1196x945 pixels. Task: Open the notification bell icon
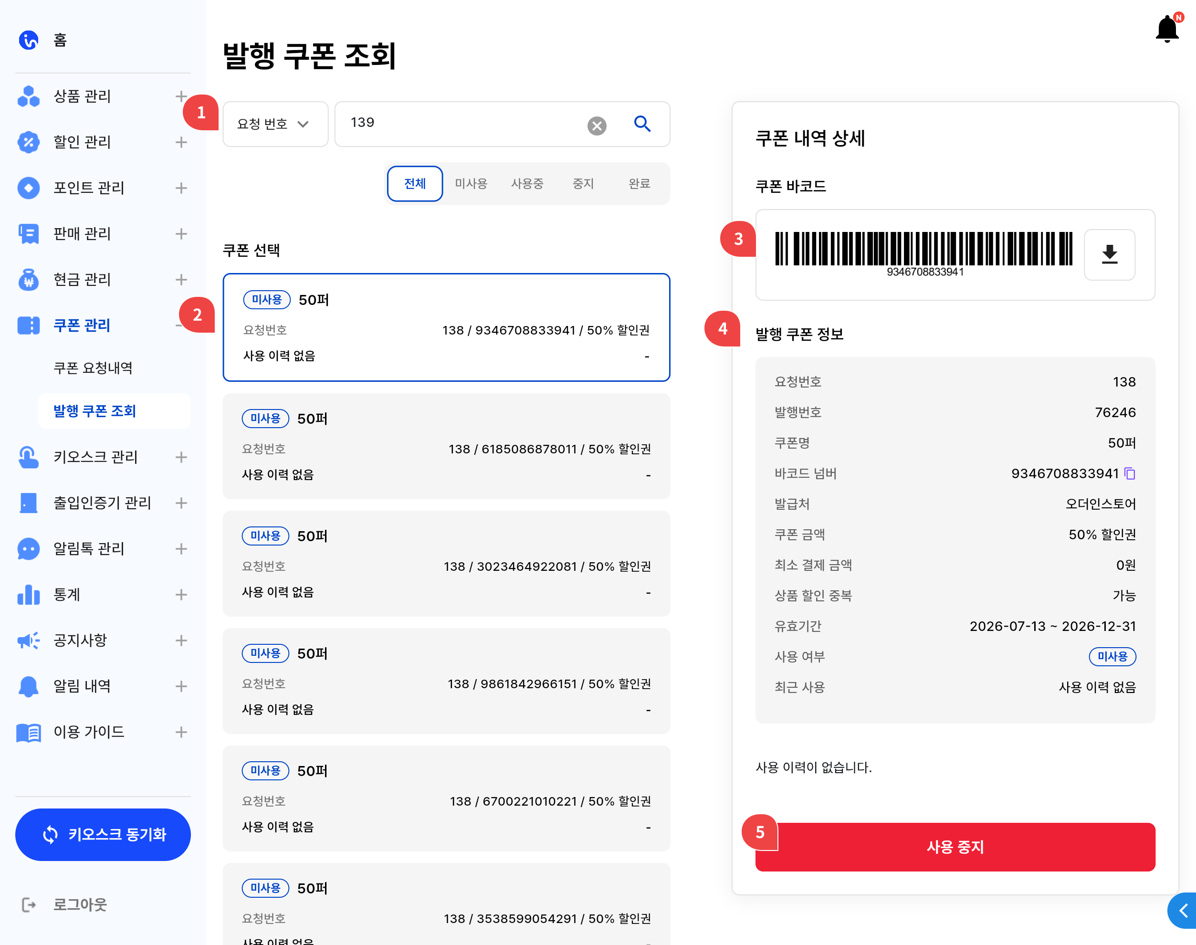click(1167, 28)
